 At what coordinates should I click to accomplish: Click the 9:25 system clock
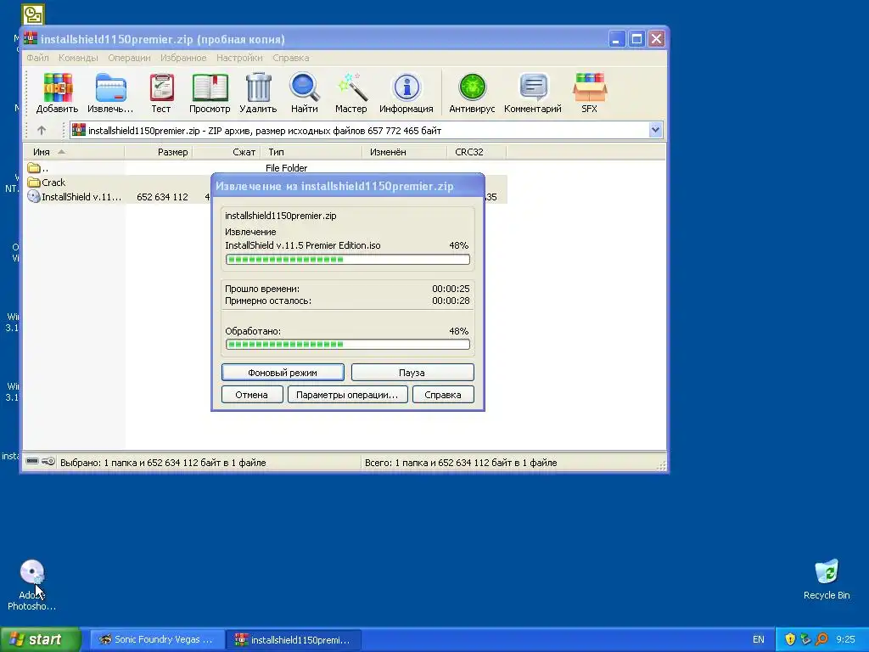coord(845,639)
